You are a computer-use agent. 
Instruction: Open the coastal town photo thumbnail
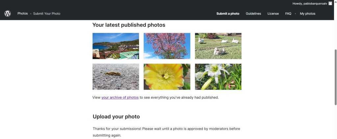coord(116,46)
